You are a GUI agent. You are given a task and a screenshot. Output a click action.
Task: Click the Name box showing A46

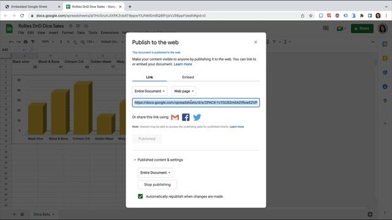pos(13,50)
